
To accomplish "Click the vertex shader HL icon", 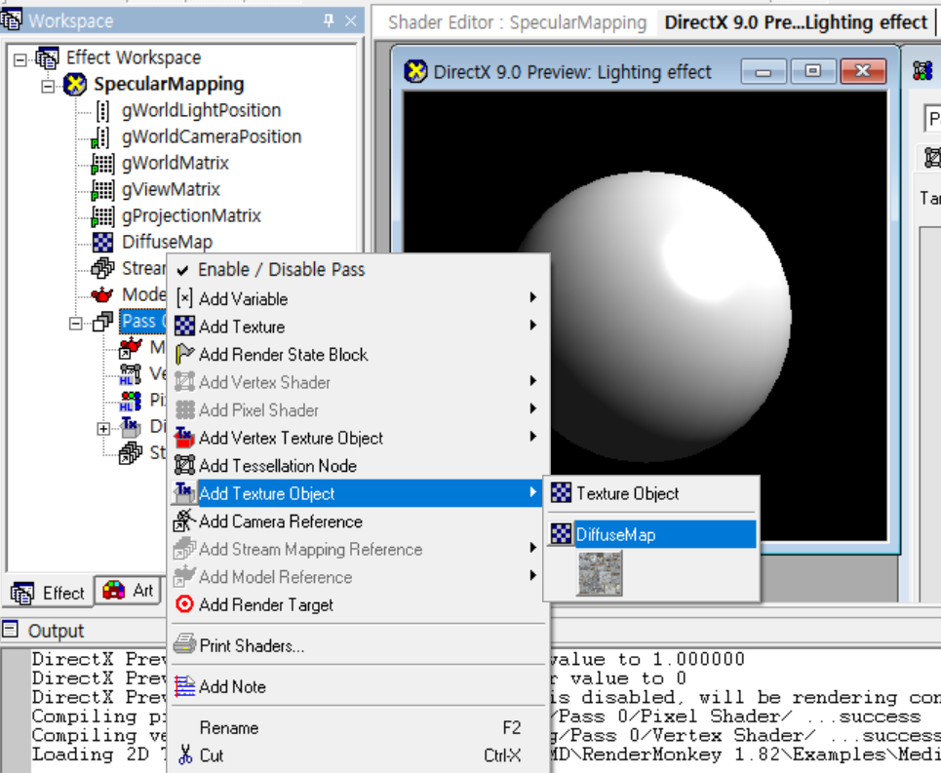I will pos(131,374).
